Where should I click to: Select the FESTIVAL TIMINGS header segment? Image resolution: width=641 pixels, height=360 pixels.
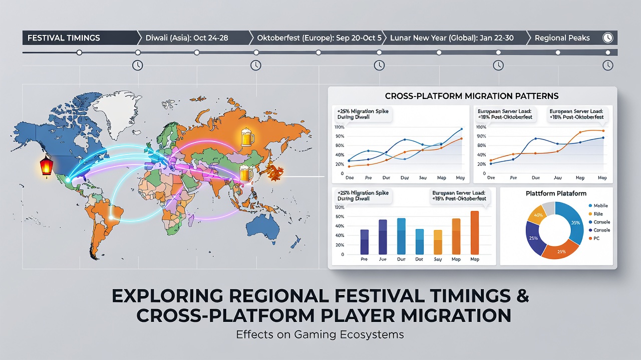80,38
